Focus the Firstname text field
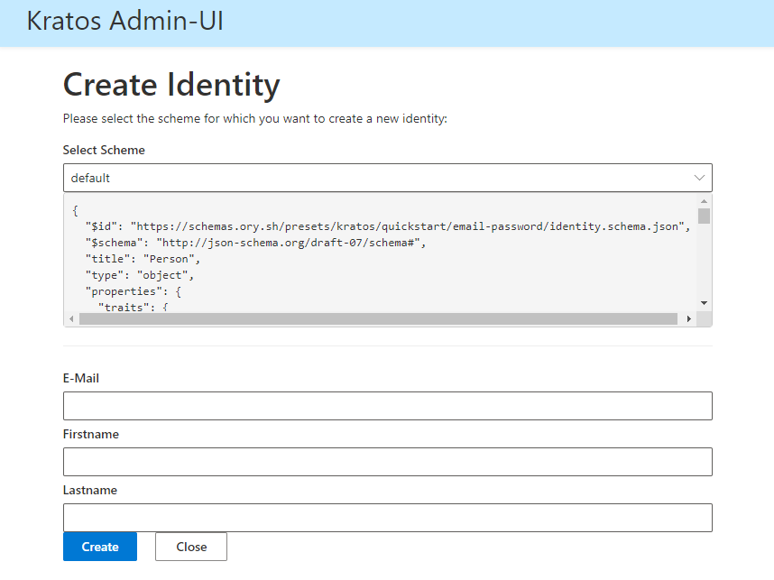Viewport: 774px width, 580px height. pos(388,462)
